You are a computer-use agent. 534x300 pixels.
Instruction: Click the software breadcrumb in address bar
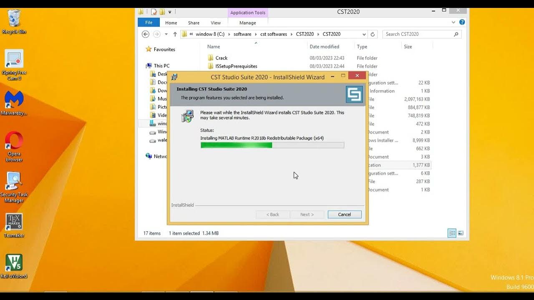point(242,34)
